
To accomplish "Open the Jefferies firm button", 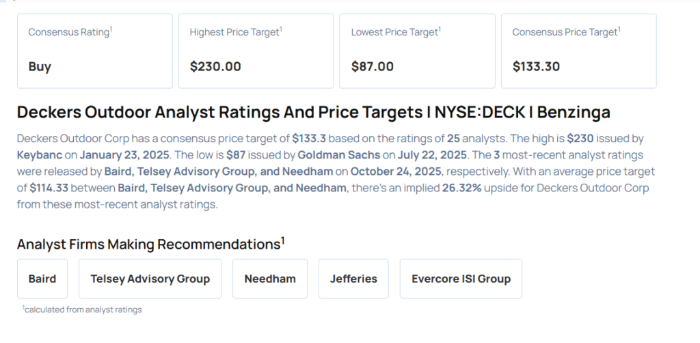I will [x=353, y=279].
